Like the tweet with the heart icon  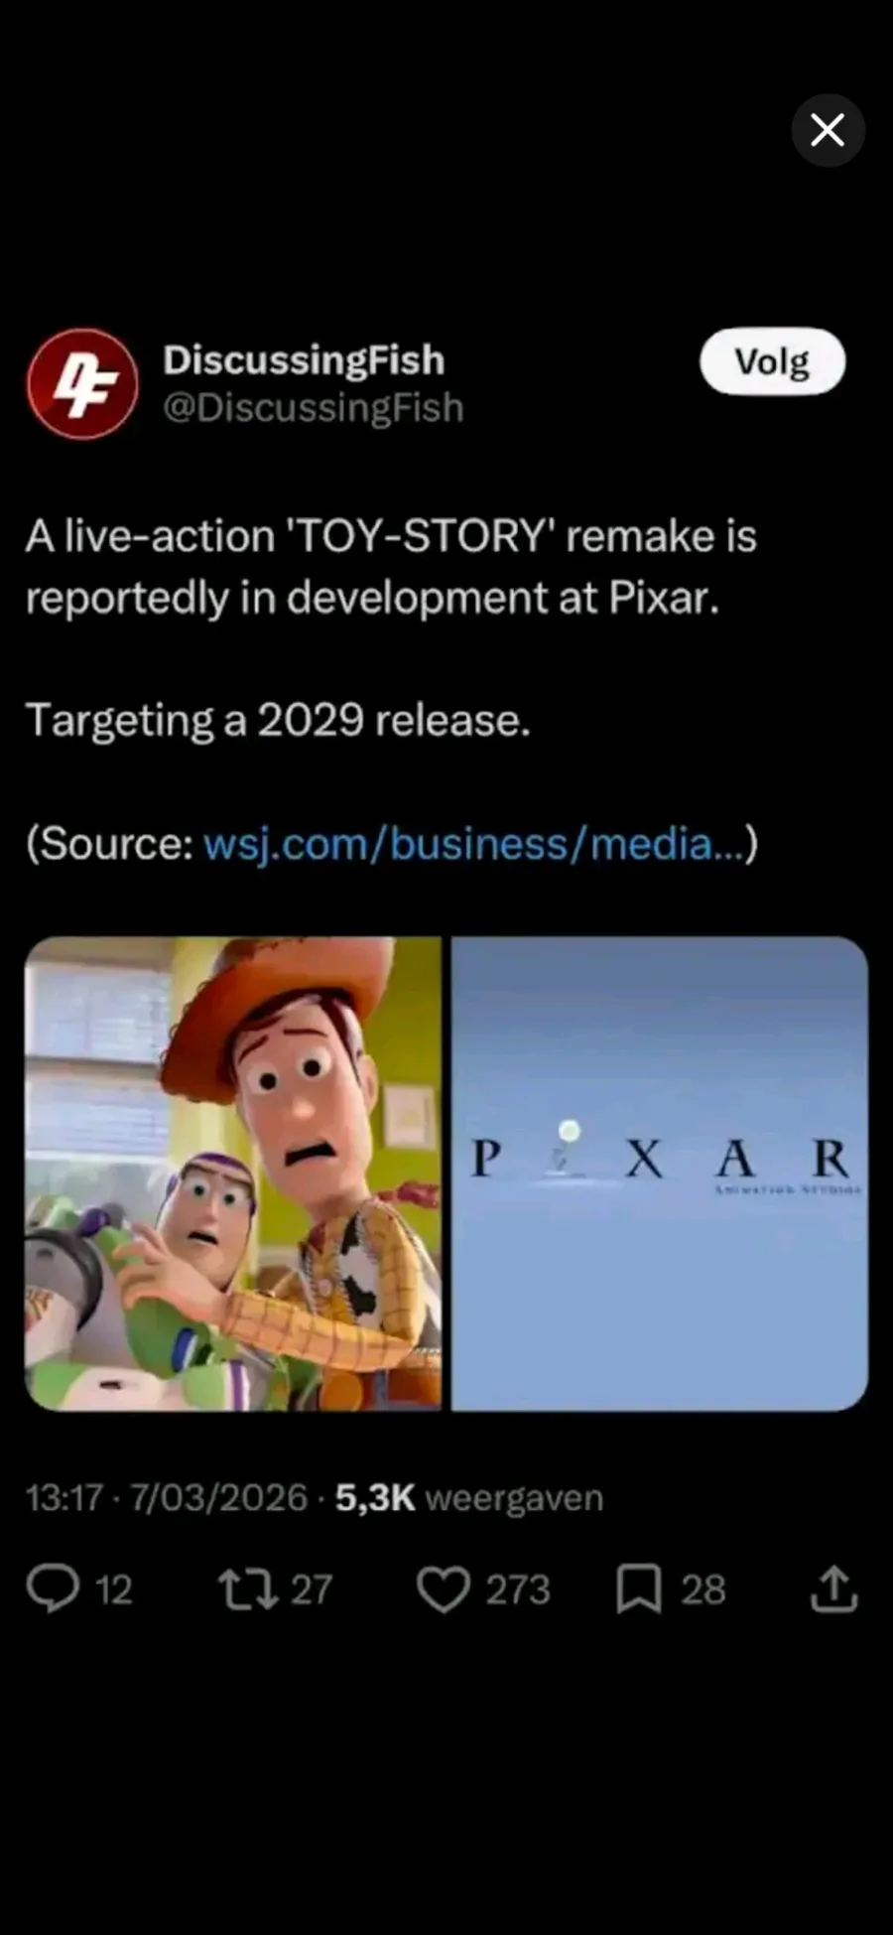tap(443, 1589)
